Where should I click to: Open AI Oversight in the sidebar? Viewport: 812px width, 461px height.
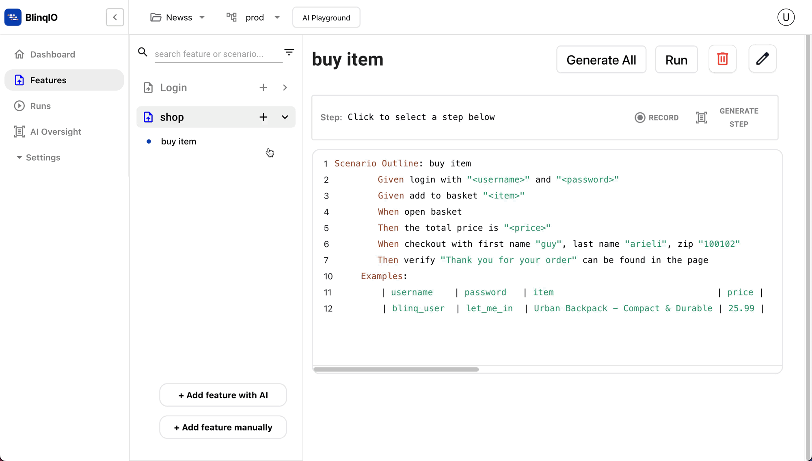pyautogui.click(x=64, y=131)
